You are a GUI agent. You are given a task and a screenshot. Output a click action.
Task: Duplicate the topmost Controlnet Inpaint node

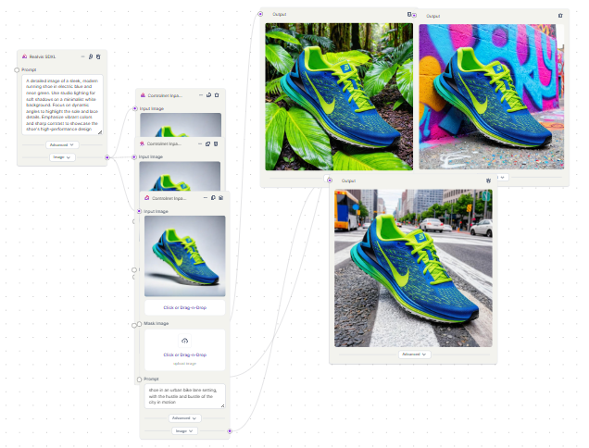209,95
